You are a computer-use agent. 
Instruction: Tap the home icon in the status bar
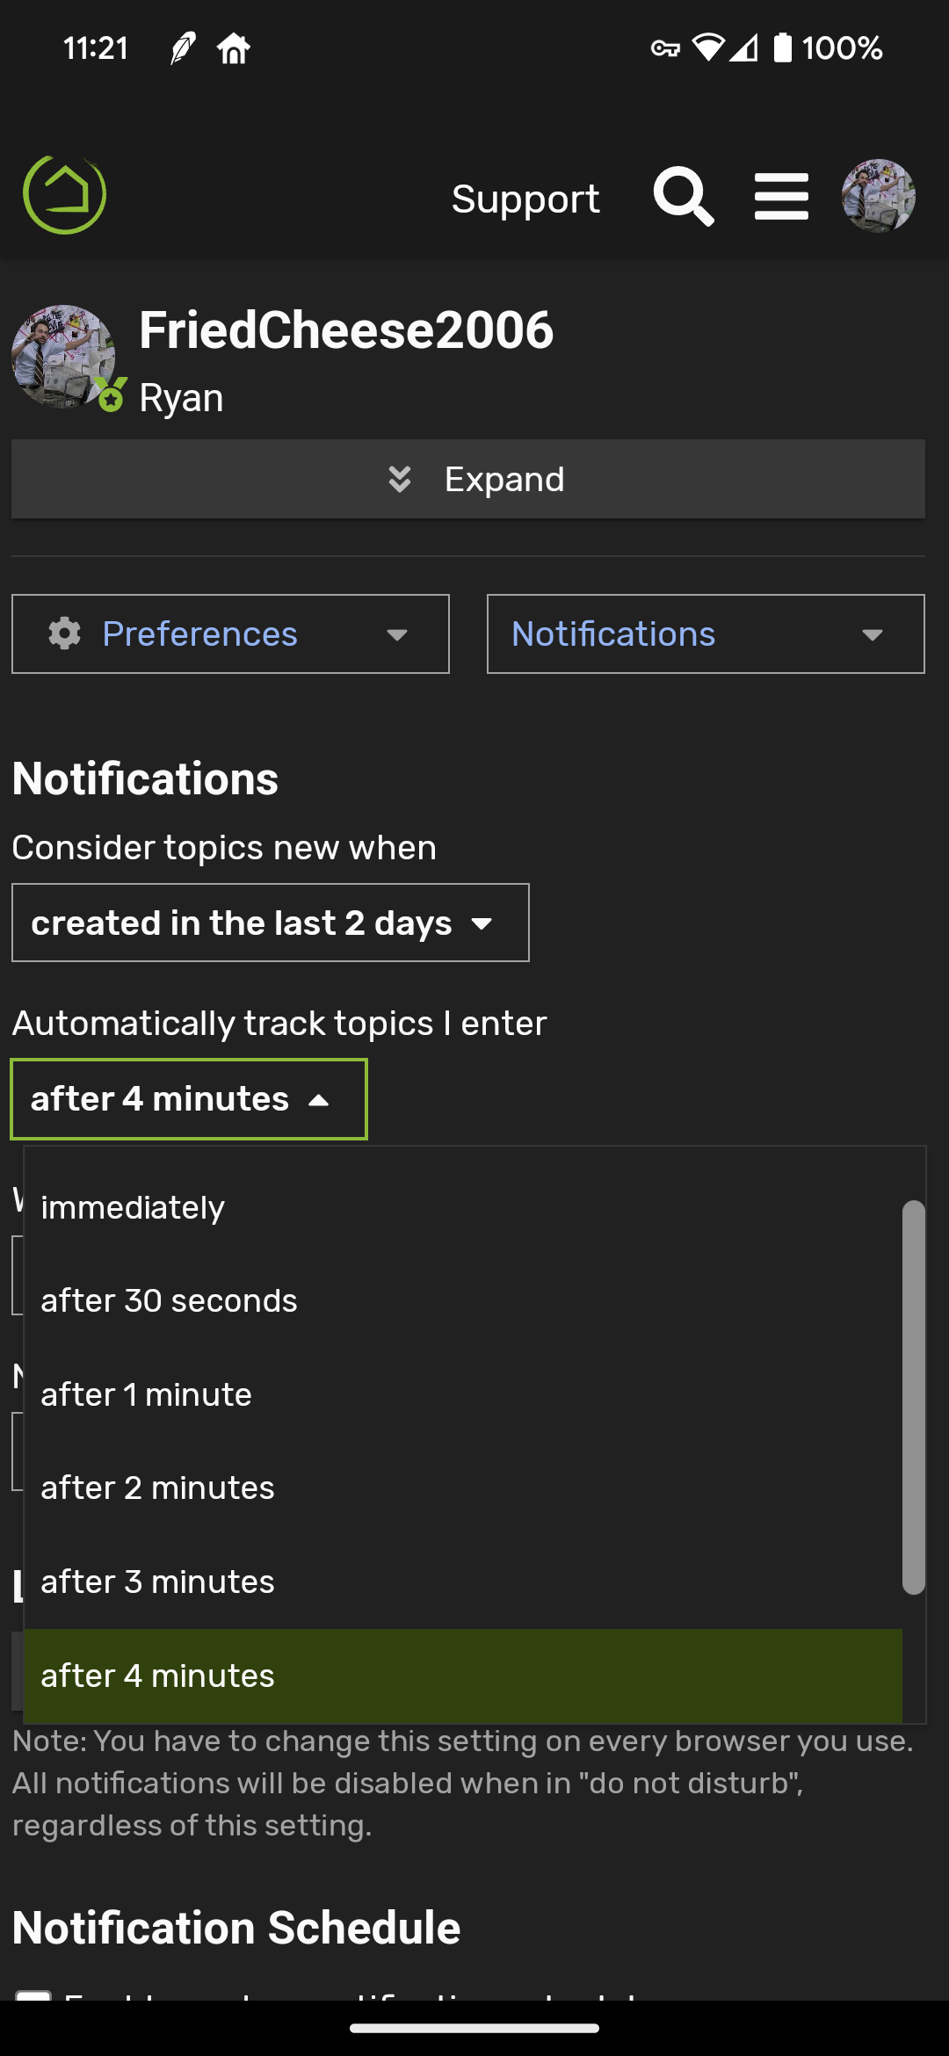tap(234, 48)
